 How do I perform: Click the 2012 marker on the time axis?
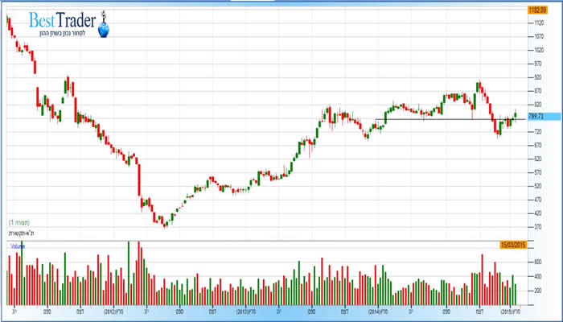109,310
